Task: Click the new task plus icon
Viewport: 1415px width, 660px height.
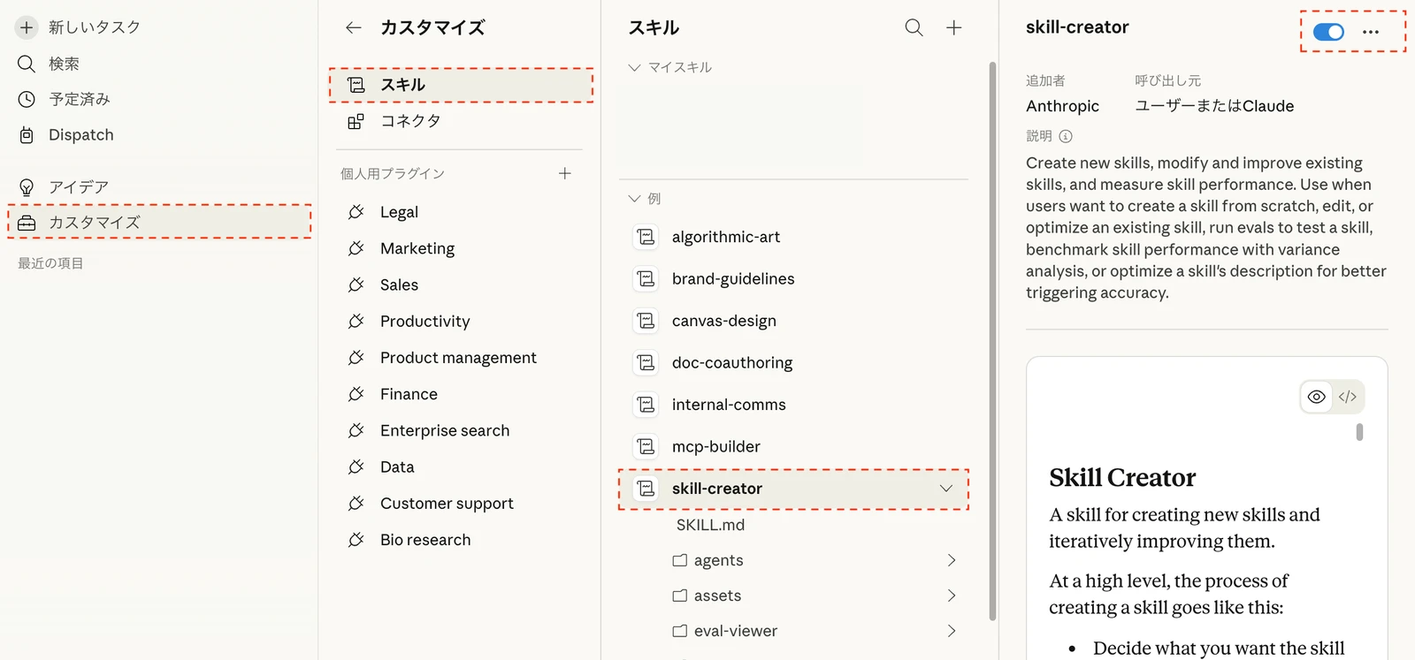Action: pos(27,27)
